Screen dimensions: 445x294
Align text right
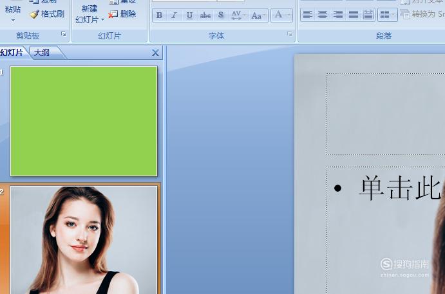337,14
